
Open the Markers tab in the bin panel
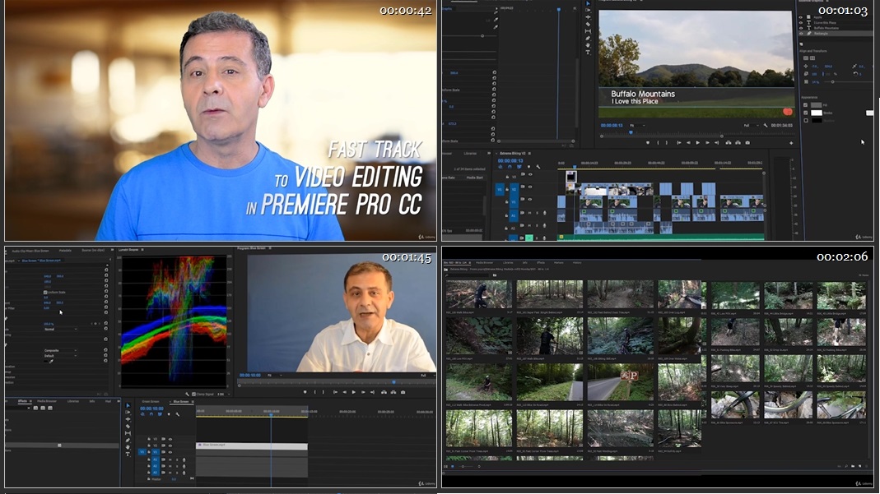tap(559, 262)
